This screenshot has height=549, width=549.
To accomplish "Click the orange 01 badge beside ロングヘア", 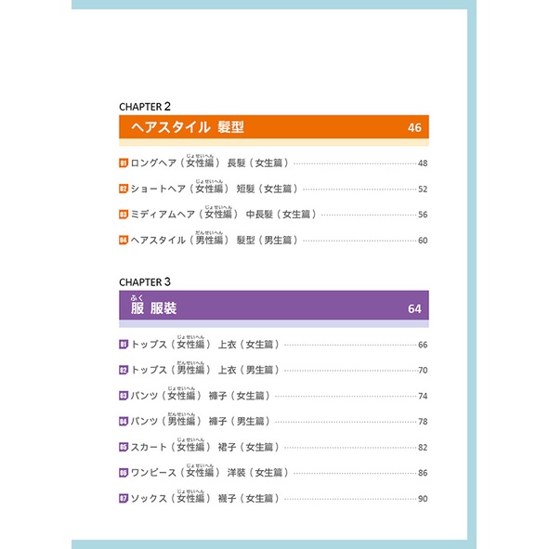I will point(124,163).
